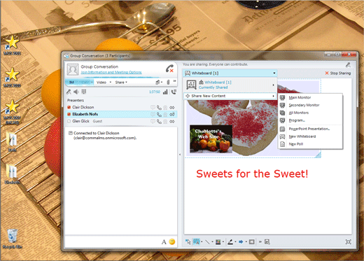
Task: Choose New Whiteboard from the share menu
Action: tap(302, 136)
